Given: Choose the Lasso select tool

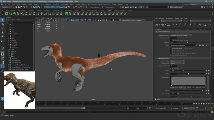Looking at the screenshot, I should [2, 24].
